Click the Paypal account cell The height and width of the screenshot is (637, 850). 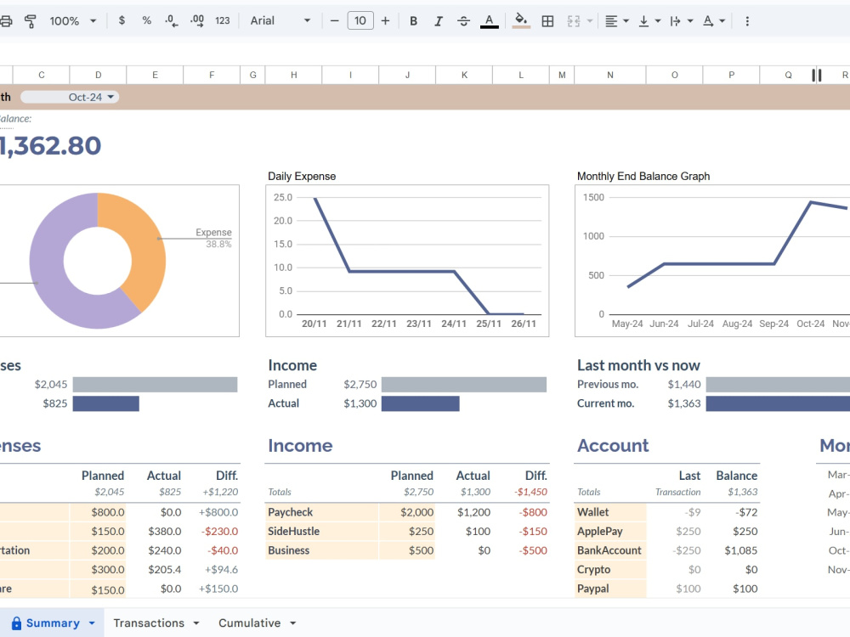(610, 589)
